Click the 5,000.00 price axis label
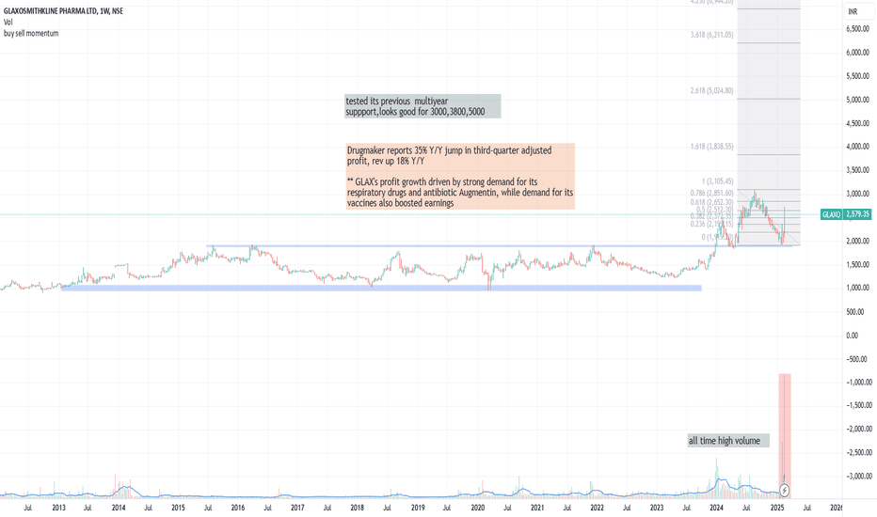Viewport: 877px width, 517px height. 858,100
